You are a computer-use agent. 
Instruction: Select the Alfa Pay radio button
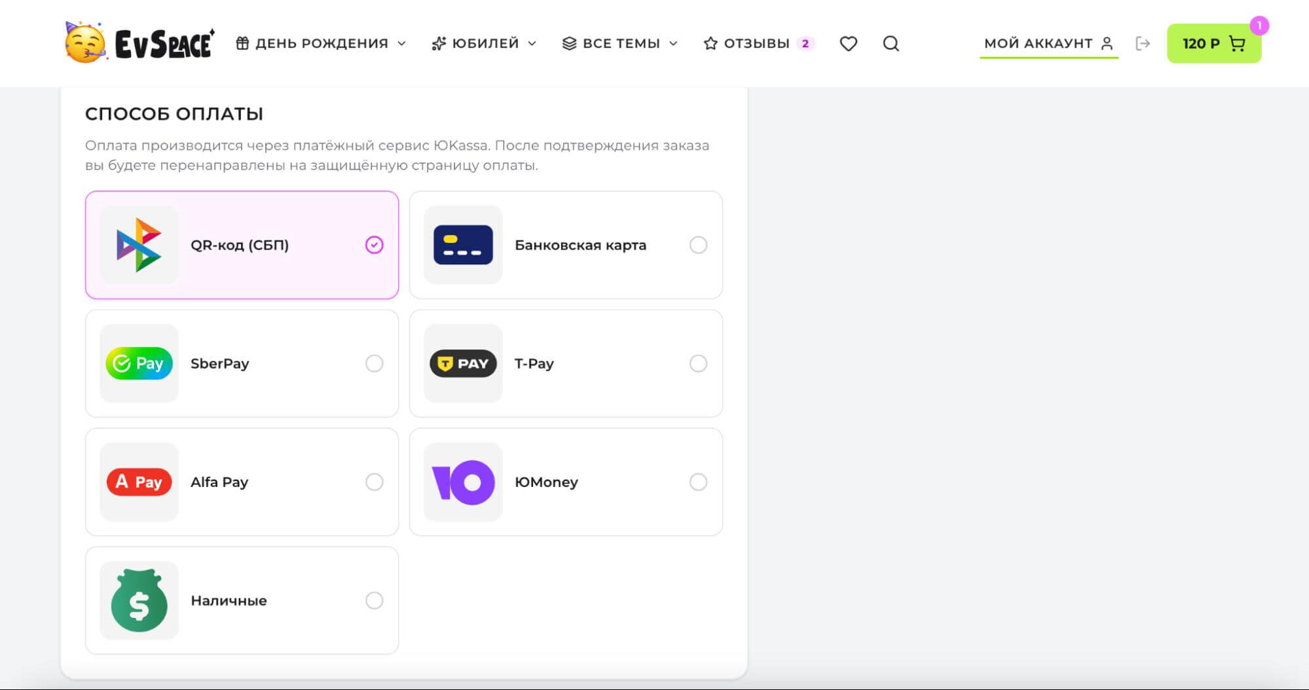click(374, 482)
